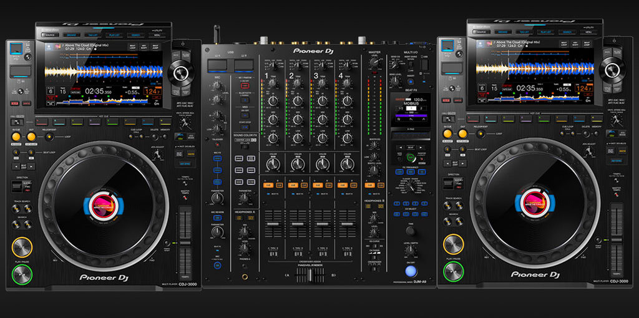Set loop IN/CUE on left deck

16,137
